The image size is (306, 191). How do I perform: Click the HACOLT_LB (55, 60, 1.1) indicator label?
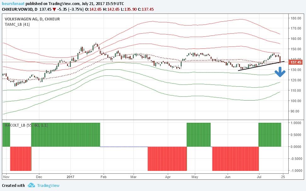tap(26, 125)
